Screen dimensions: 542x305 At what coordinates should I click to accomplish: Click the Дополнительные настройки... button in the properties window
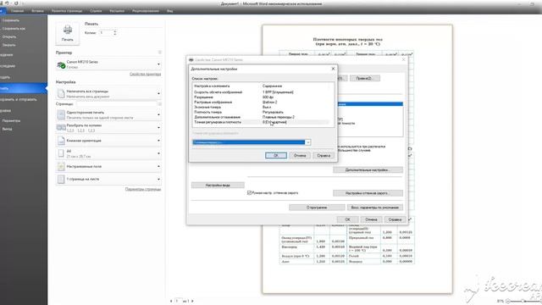[x=368, y=169]
